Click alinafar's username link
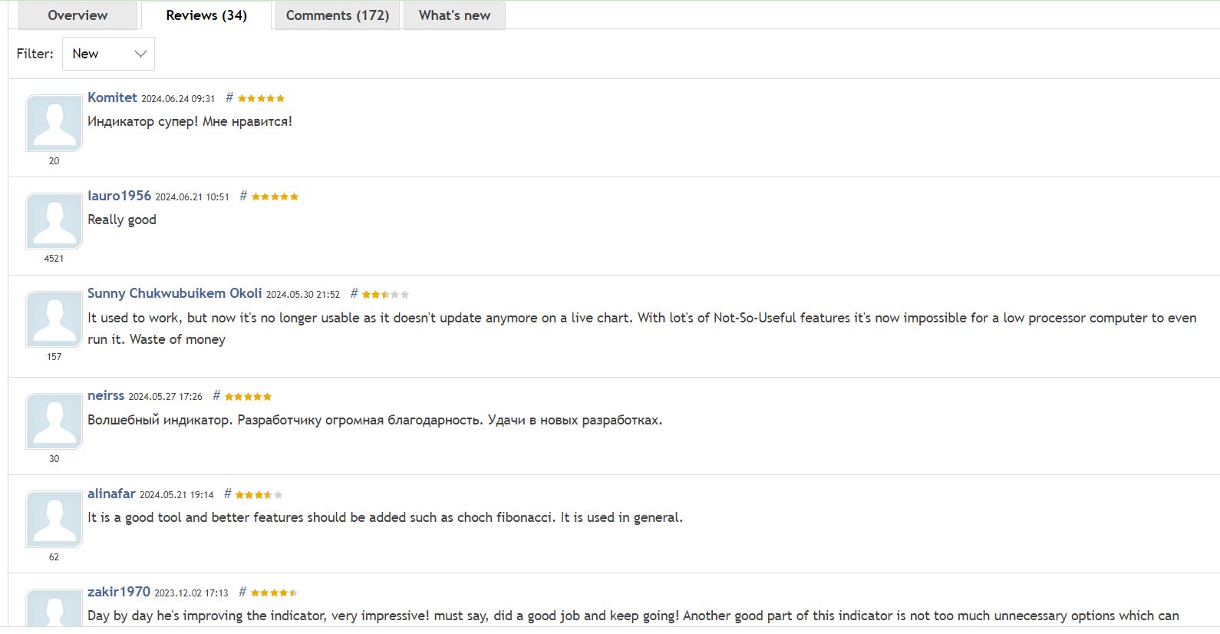The image size is (1220, 634). coord(111,494)
